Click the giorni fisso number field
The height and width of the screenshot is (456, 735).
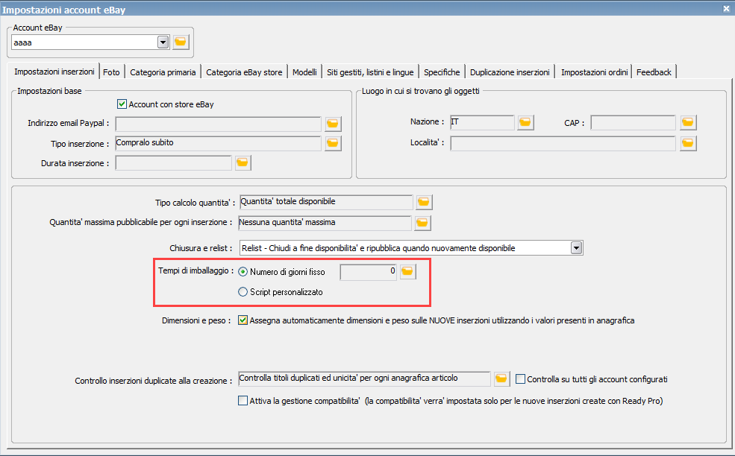pyautogui.click(x=369, y=272)
